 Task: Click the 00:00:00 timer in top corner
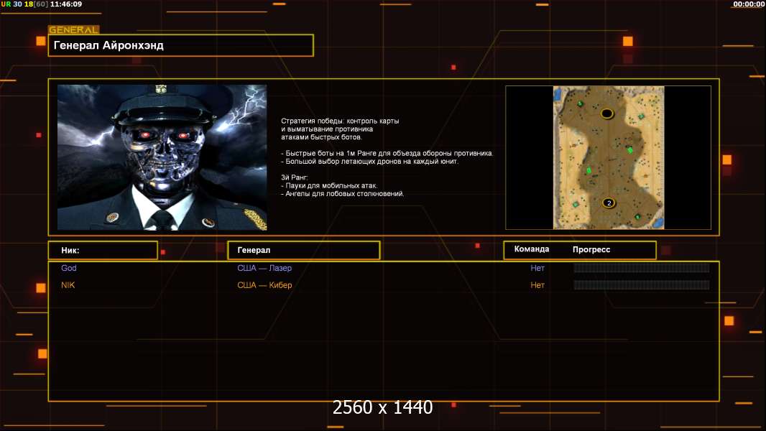(x=748, y=4)
